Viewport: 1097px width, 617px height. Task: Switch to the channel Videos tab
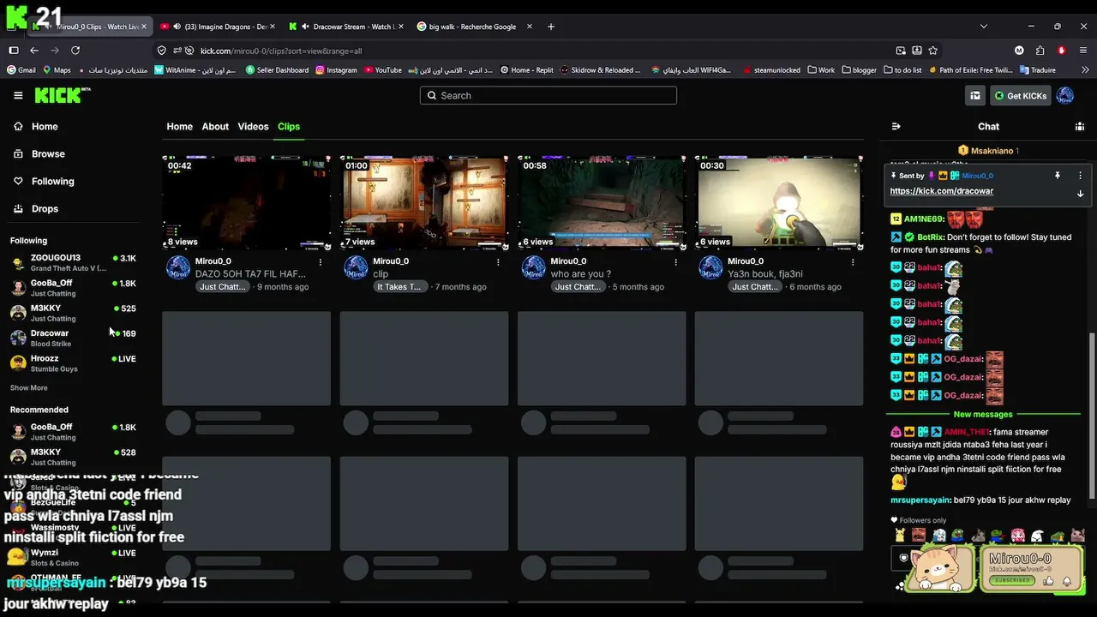click(253, 126)
